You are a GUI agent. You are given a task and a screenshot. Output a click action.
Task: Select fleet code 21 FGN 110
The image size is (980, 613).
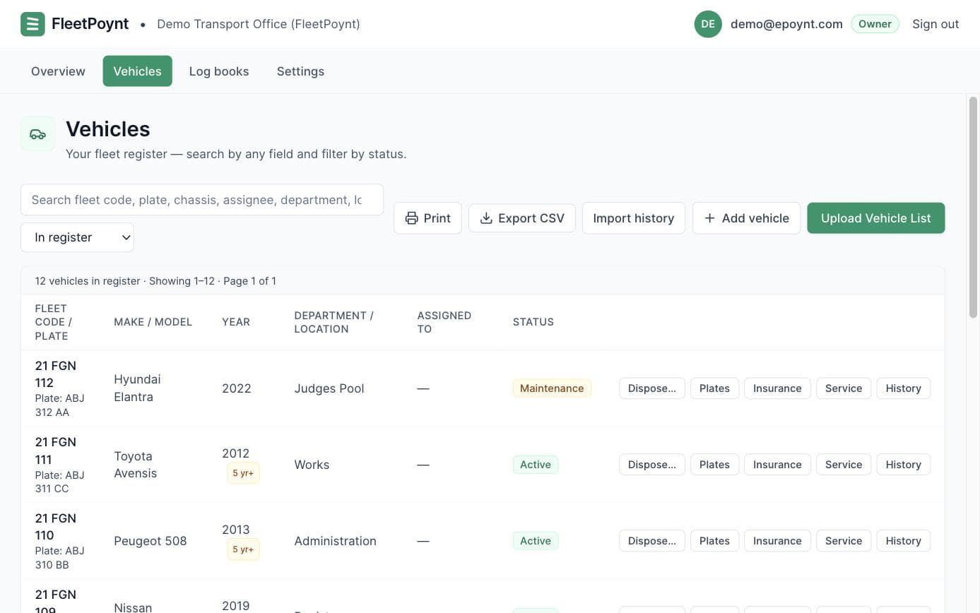56,527
